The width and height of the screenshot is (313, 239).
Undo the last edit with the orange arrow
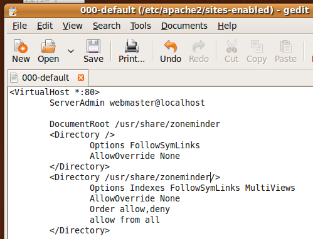(x=171, y=46)
